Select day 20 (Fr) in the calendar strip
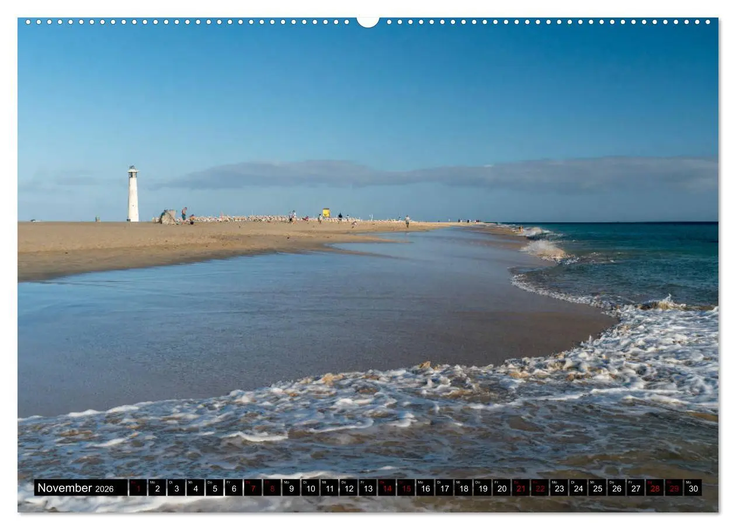The image size is (736, 530). tap(501, 488)
